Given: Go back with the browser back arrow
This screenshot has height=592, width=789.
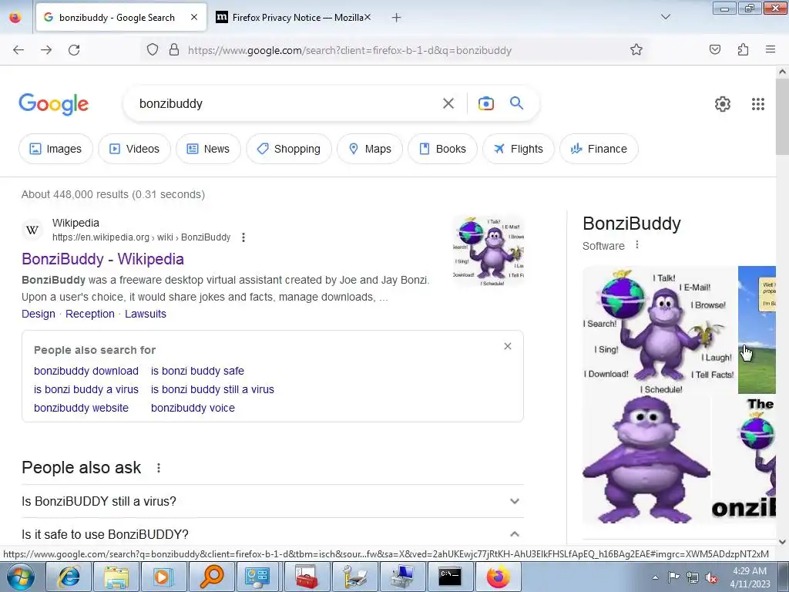Looking at the screenshot, I should point(18,50).
